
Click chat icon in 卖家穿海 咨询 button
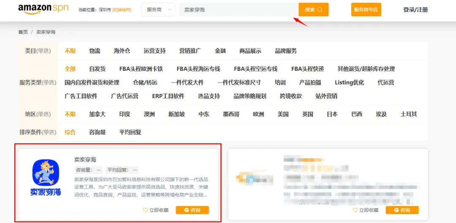click(x=187, y=210)
